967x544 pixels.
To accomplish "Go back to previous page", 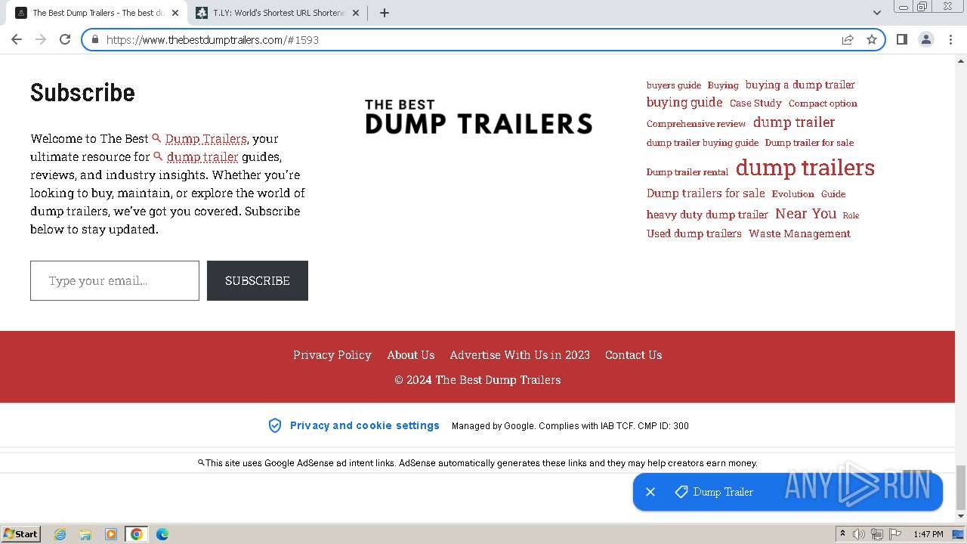I will pos(17,39).
